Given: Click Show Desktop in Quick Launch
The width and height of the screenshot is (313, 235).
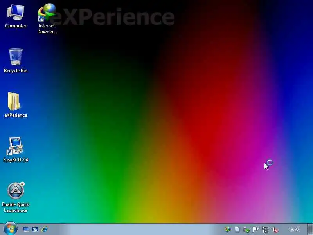Looking at the screenshot, I should 26,229.
